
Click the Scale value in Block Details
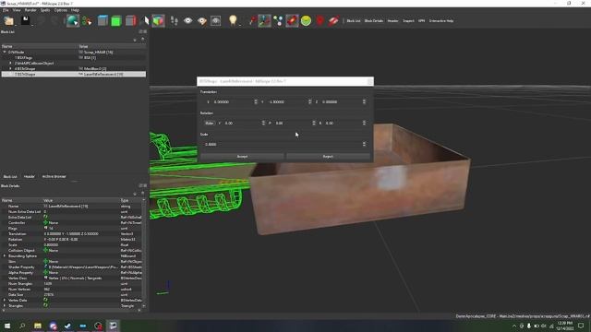click(x=52, y=244)
